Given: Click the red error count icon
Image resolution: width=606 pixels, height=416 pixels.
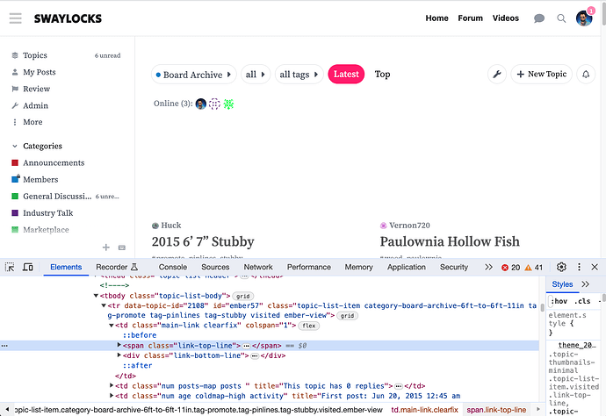Looking at the screenshot, I should click(x=505, y=268).
